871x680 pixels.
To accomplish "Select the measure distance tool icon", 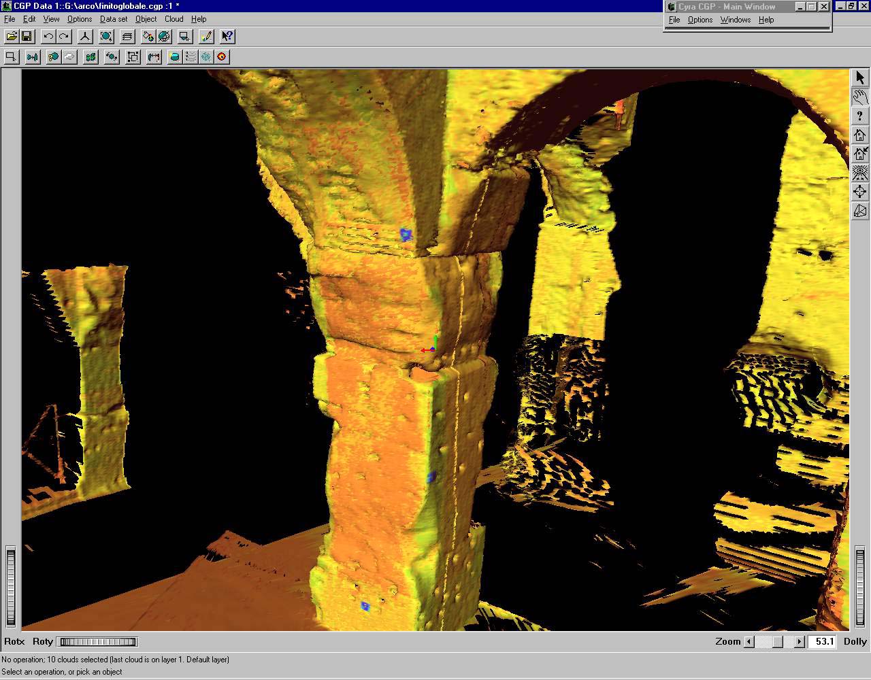I will [x=154, y=57].
